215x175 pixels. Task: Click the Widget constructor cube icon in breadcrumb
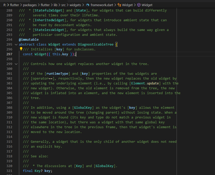139,5
